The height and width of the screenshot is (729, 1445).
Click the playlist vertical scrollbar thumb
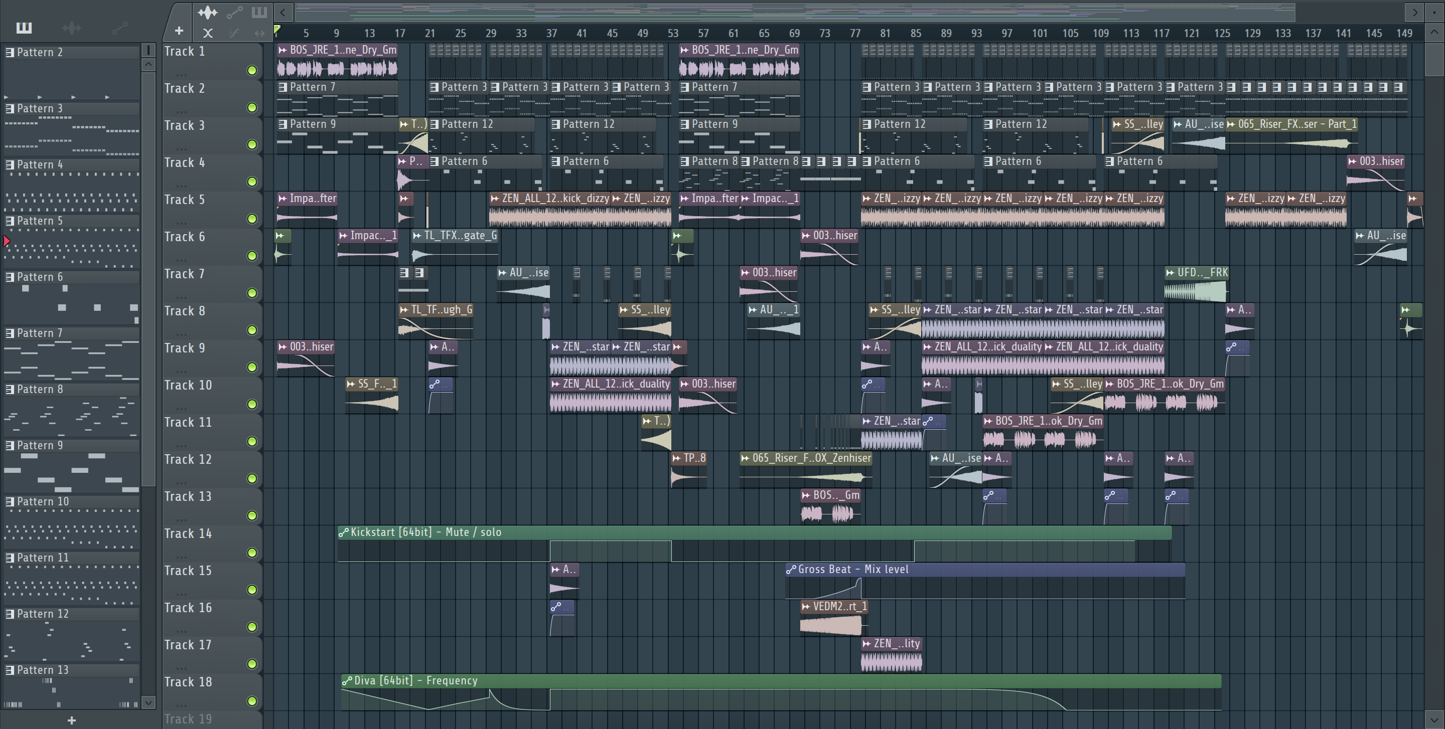[x=1434, y=59]
